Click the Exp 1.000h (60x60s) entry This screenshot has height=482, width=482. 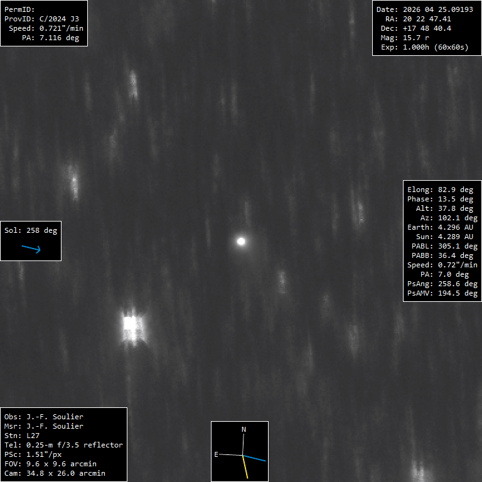[424, 47]
